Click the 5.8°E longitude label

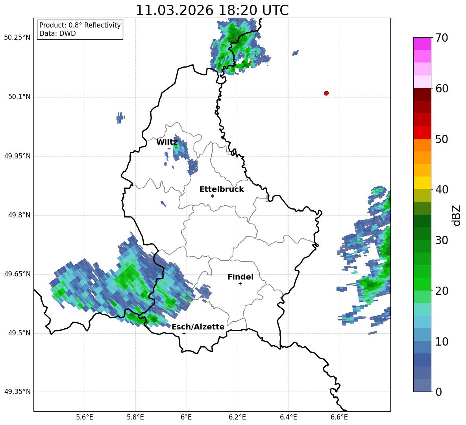[135, 417]
